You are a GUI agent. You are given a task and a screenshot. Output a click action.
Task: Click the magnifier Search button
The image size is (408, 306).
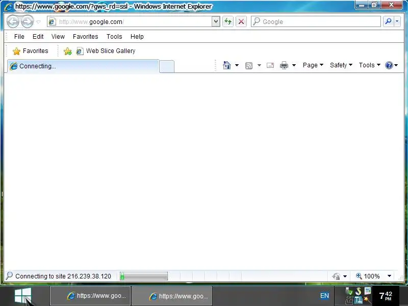coord(388,21)
